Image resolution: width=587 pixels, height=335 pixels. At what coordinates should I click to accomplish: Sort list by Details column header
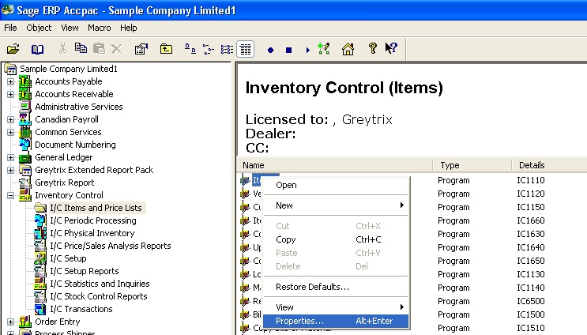(x=549, y=165)
